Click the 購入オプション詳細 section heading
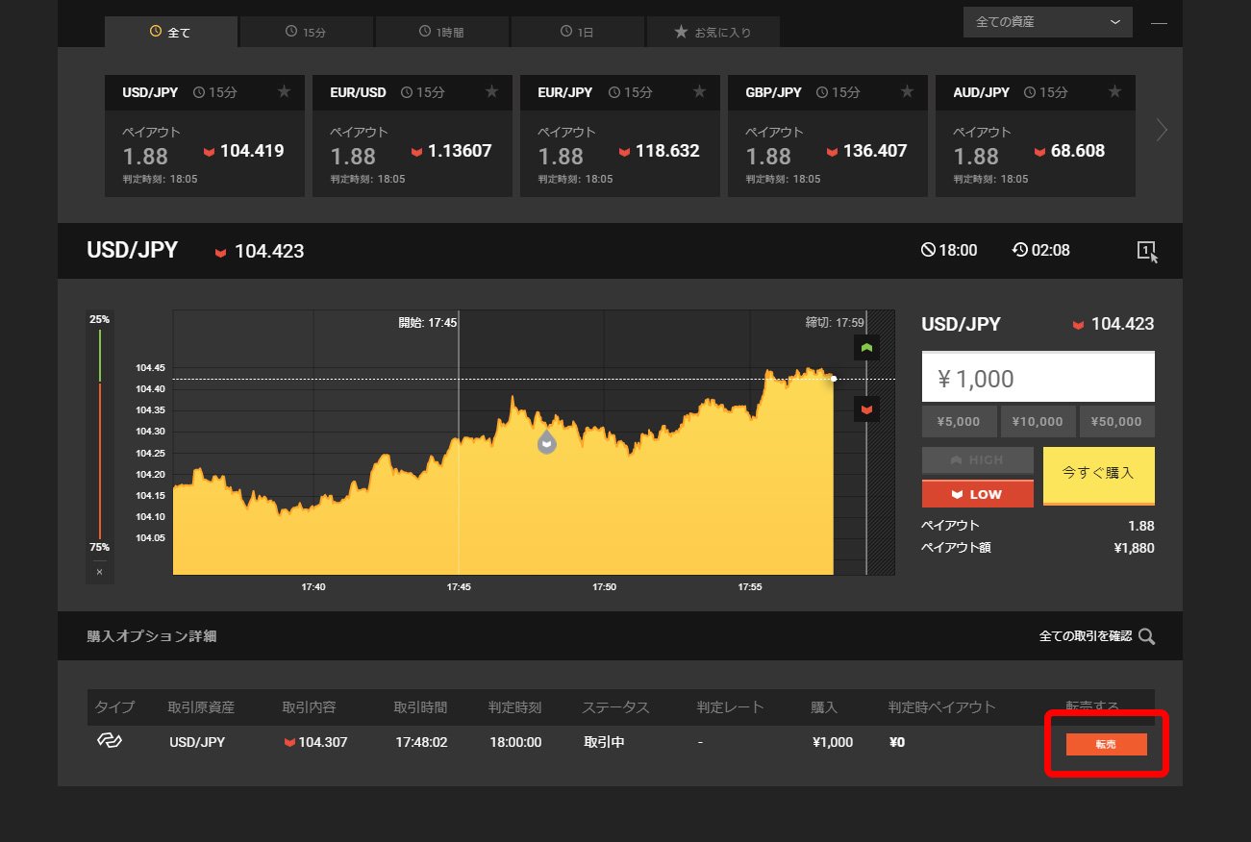1251x842 pixels. click(152, 636)
